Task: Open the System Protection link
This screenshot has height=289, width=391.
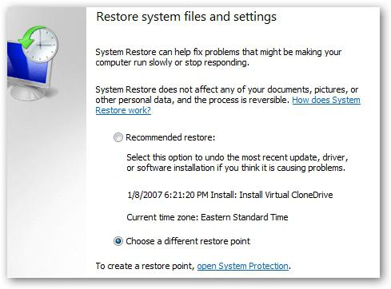Action: tap(242, 266)
